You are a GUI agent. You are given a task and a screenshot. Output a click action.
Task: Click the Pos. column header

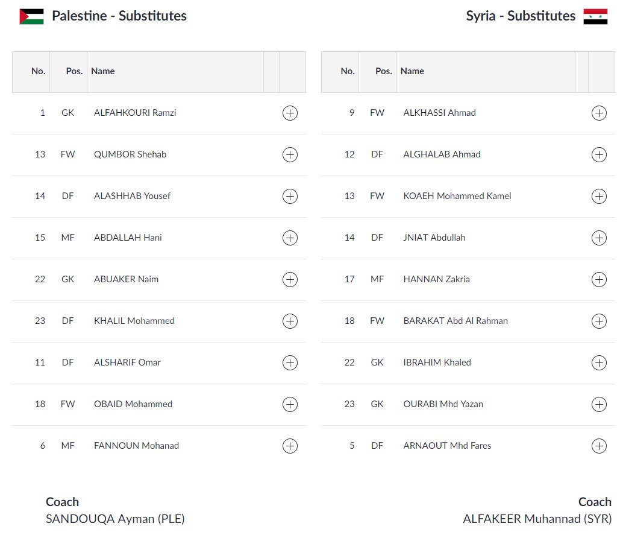click(x=74, y=71)
